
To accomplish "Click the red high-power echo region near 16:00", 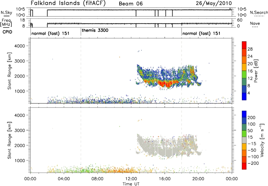I will (164, 84).
